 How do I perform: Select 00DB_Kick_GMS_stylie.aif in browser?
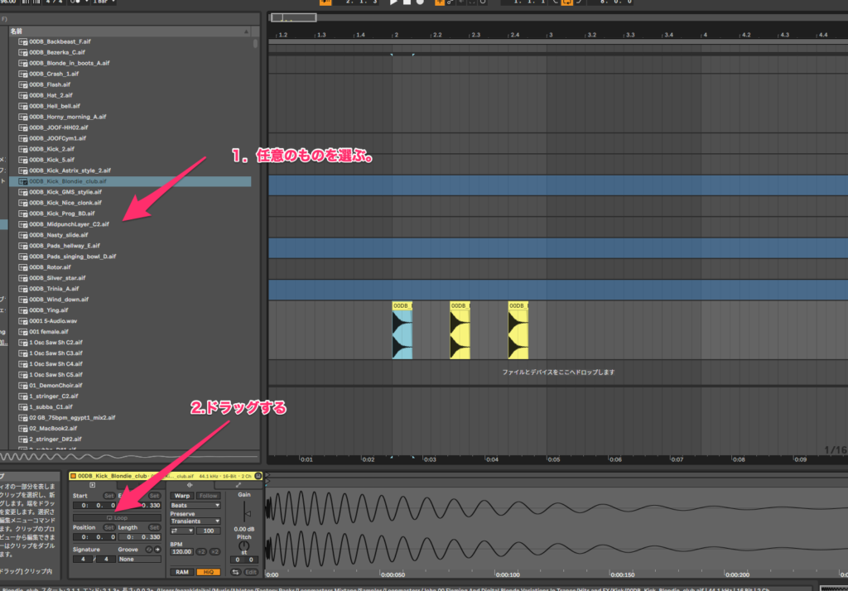(64, 192)
